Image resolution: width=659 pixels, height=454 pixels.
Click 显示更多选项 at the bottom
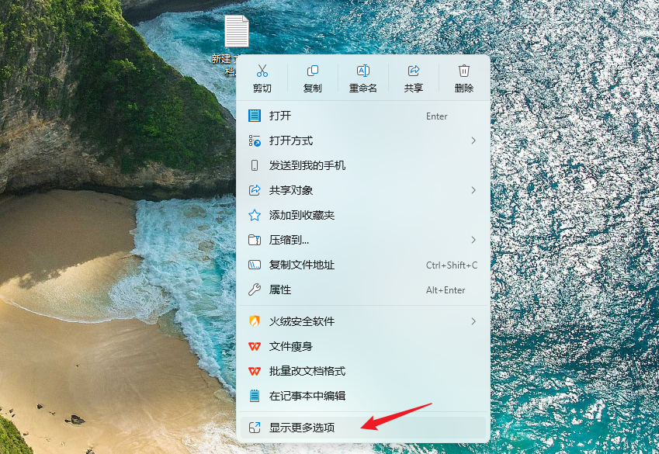(334, 428)
